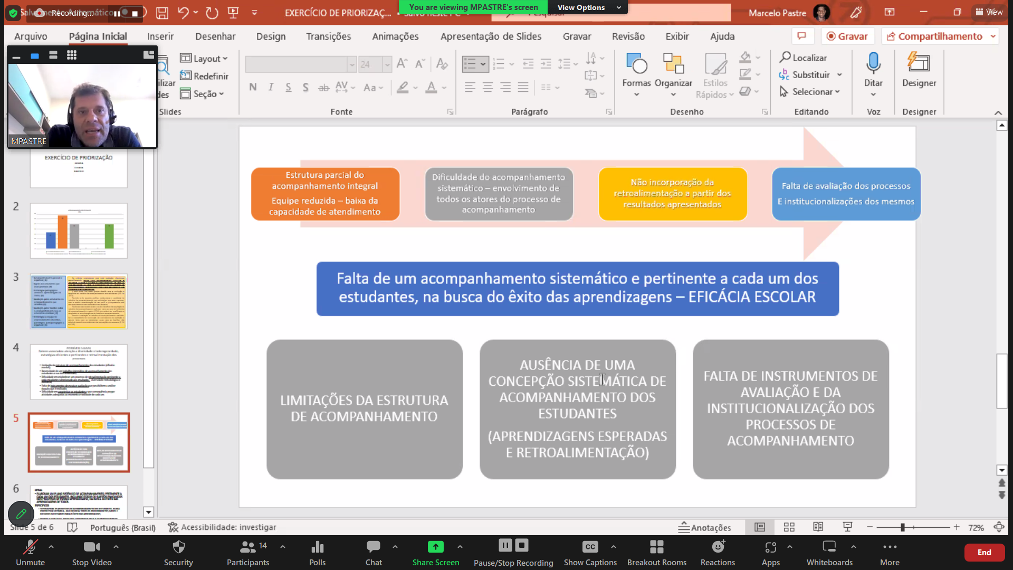Click Pause/Stop Recording control
The image size is (1013, 570).
(513, 553)
